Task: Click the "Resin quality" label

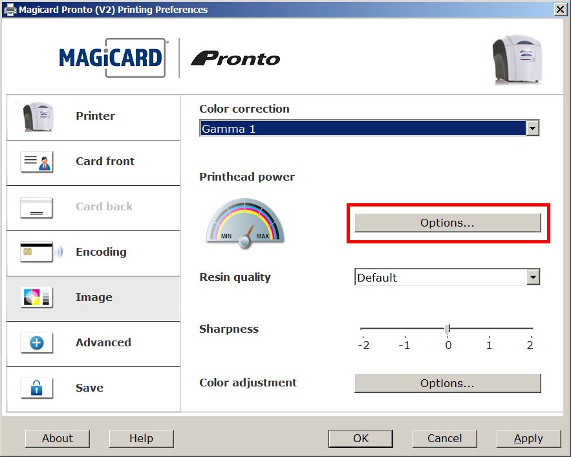Action: 235,277
